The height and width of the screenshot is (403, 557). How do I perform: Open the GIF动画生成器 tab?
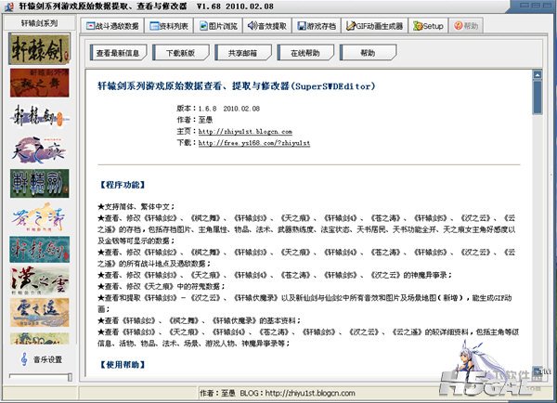374,26
